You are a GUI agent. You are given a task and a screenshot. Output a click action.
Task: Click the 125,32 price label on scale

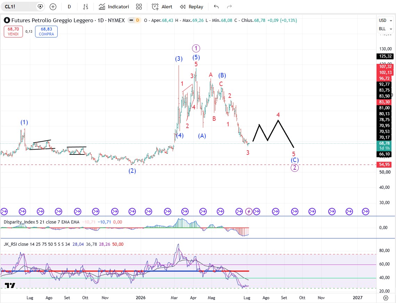coord(385,56)
